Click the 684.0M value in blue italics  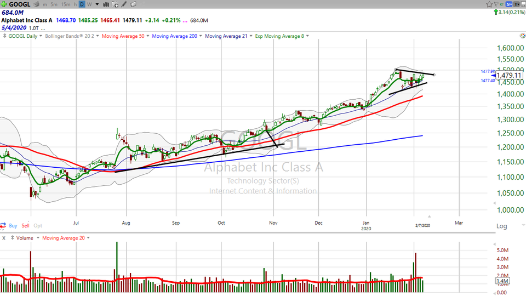13,13
